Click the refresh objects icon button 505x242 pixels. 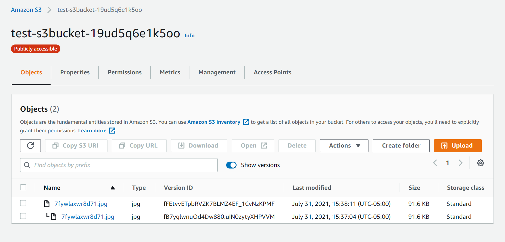pos(30,146)
